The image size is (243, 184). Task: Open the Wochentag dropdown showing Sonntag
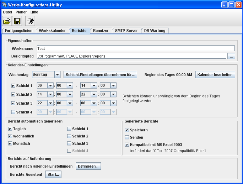click(x=57, y=75)
